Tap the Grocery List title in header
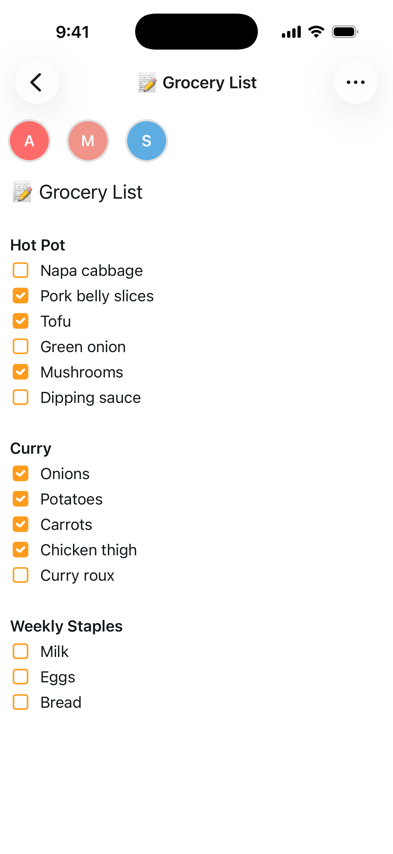Screen dimensions: 393x854 [209, 82]
